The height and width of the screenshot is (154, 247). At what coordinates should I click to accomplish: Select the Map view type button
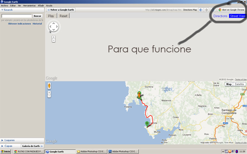[x=229, y=84]
